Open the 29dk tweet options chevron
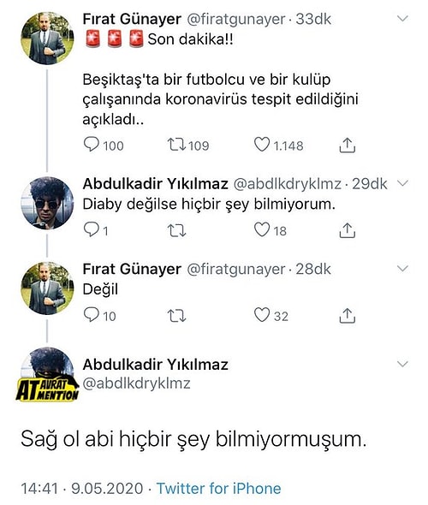This screenshot has width=428, height=505. [402, 183]
